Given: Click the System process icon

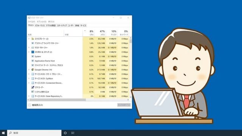Looking at the screenshot, I should [x=33, y=56].
